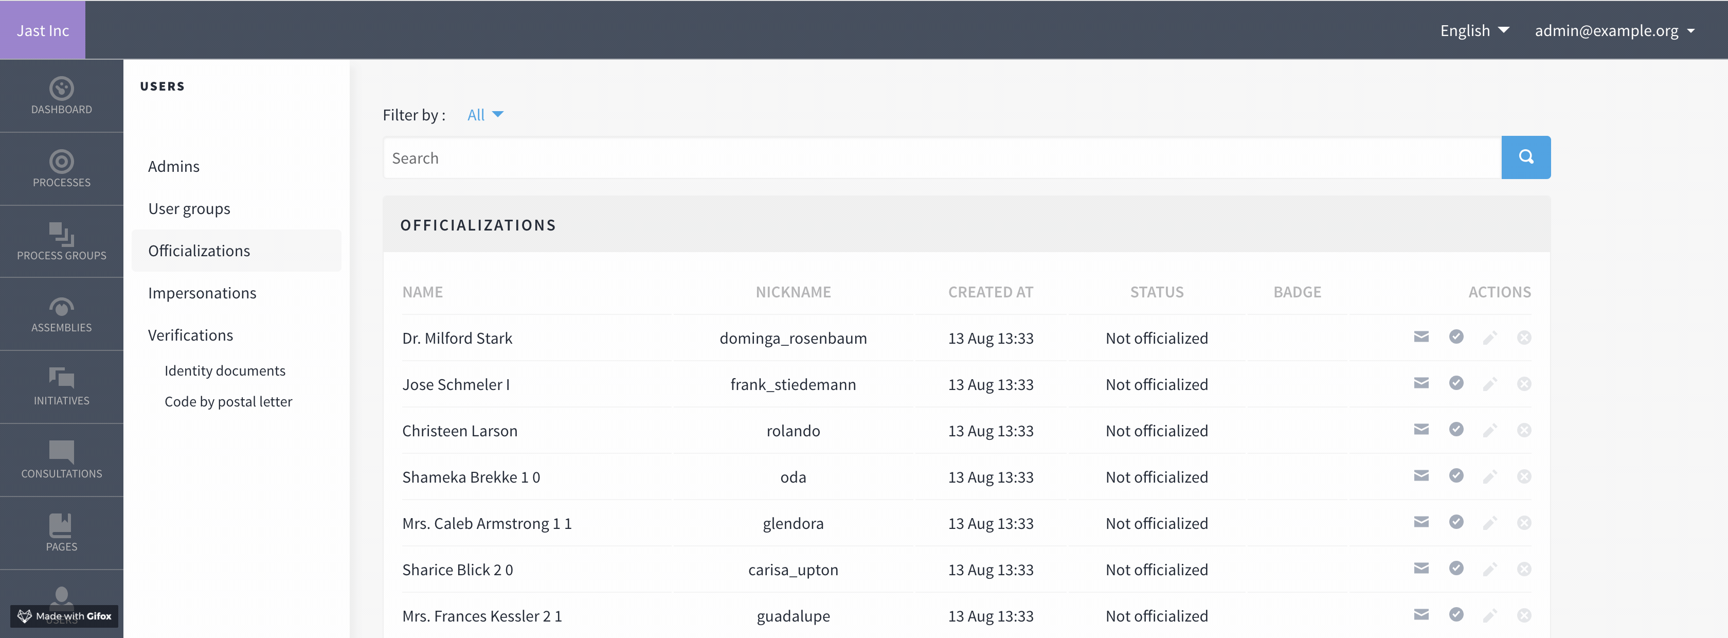The image size is (1728, 638).
Task: Open Consultations sidebar icon
Action: [61, 460]
